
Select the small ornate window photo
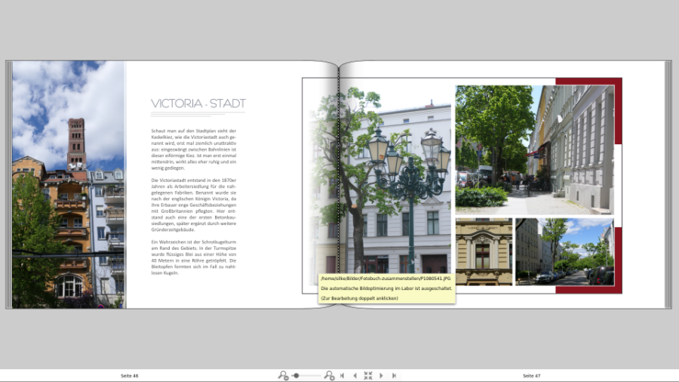[484, 251]
